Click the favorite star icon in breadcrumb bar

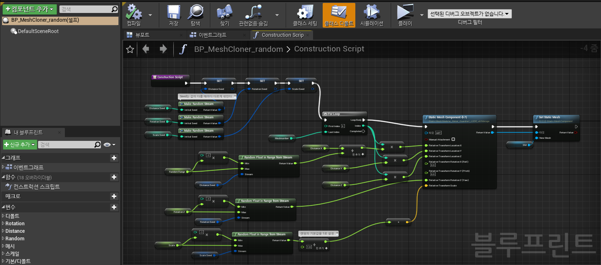pos(130,50)
